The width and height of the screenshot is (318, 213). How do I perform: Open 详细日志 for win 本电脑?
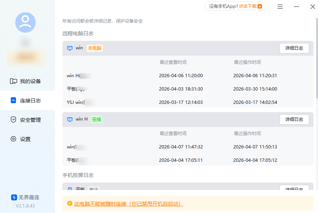(294, 48)
